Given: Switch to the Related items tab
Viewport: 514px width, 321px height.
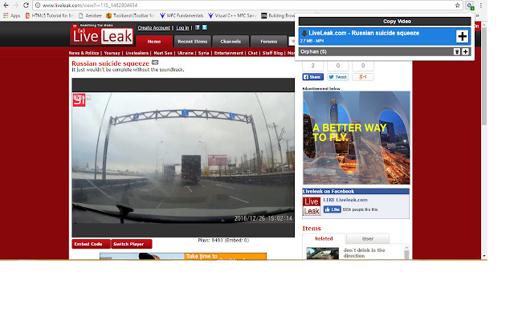Looking at the screenshot, I should pyautogui.click(x=324, y=238).
